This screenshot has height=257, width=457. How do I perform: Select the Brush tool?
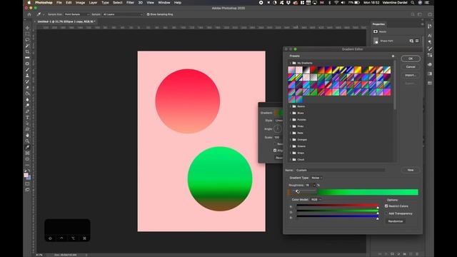27,70
